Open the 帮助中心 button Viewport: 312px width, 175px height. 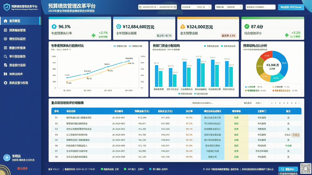(x=288, y=169)
